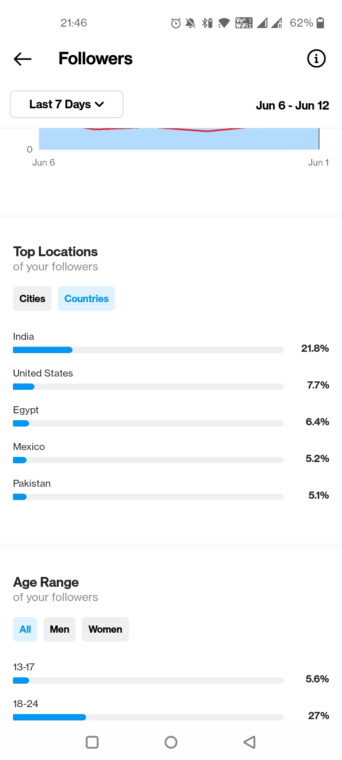Tap the back arrow icon

(x=22, y=59)
